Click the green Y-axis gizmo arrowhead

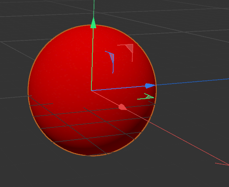(93, 23)
